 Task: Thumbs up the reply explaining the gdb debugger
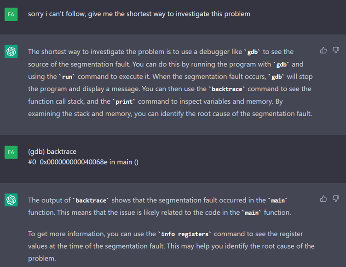(323, 50)
